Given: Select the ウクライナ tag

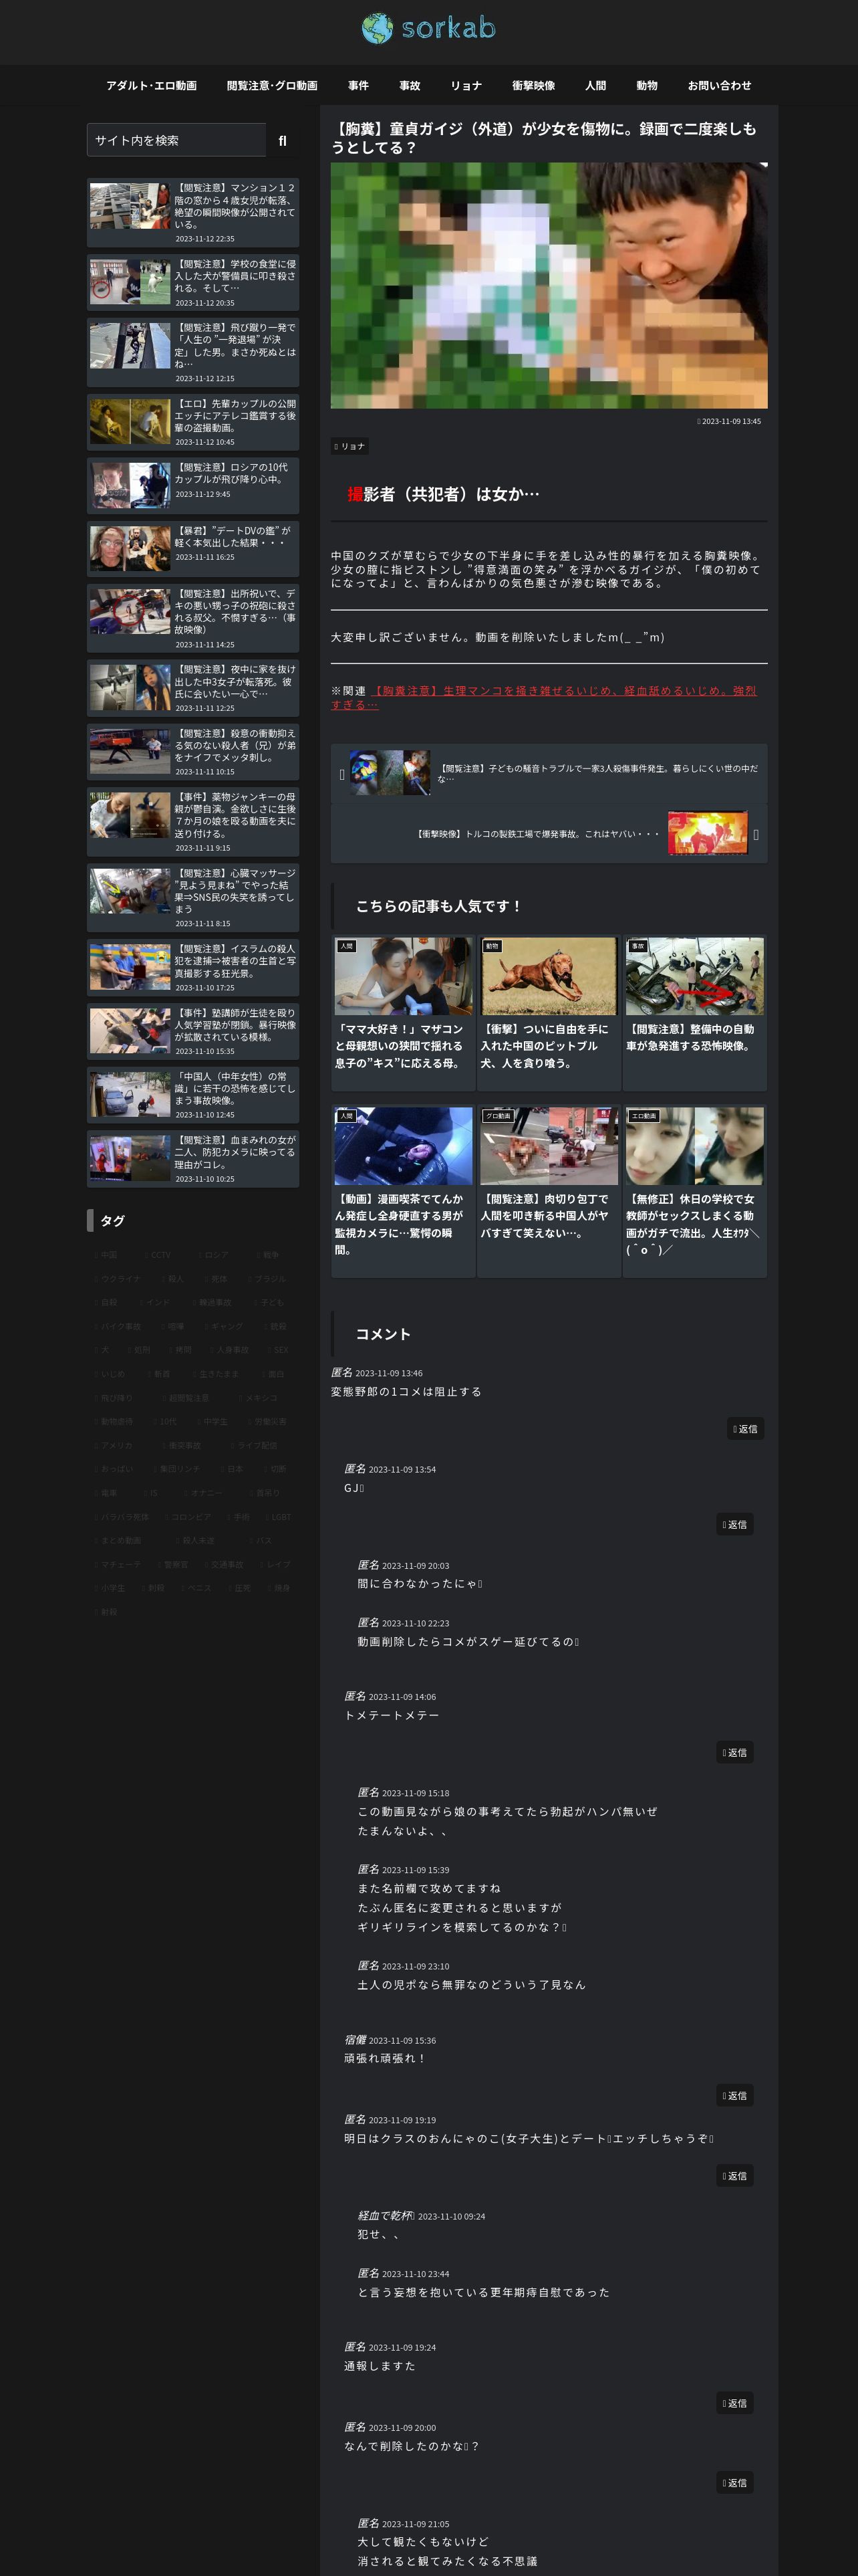Looking at the screenshot, I should pyautogui.click(x=118, y=1279).
